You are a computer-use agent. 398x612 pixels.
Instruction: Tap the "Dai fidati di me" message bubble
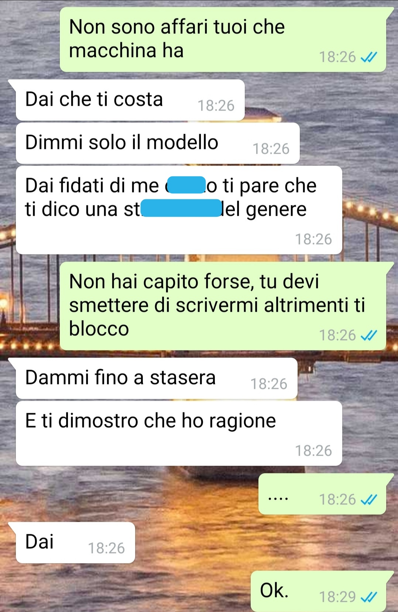point(179,210)
